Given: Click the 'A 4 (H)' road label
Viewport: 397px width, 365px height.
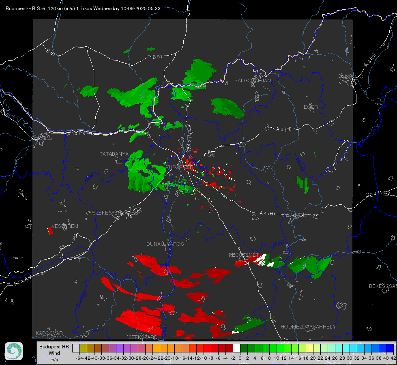Looking at the screenshot, I should 267,214.
